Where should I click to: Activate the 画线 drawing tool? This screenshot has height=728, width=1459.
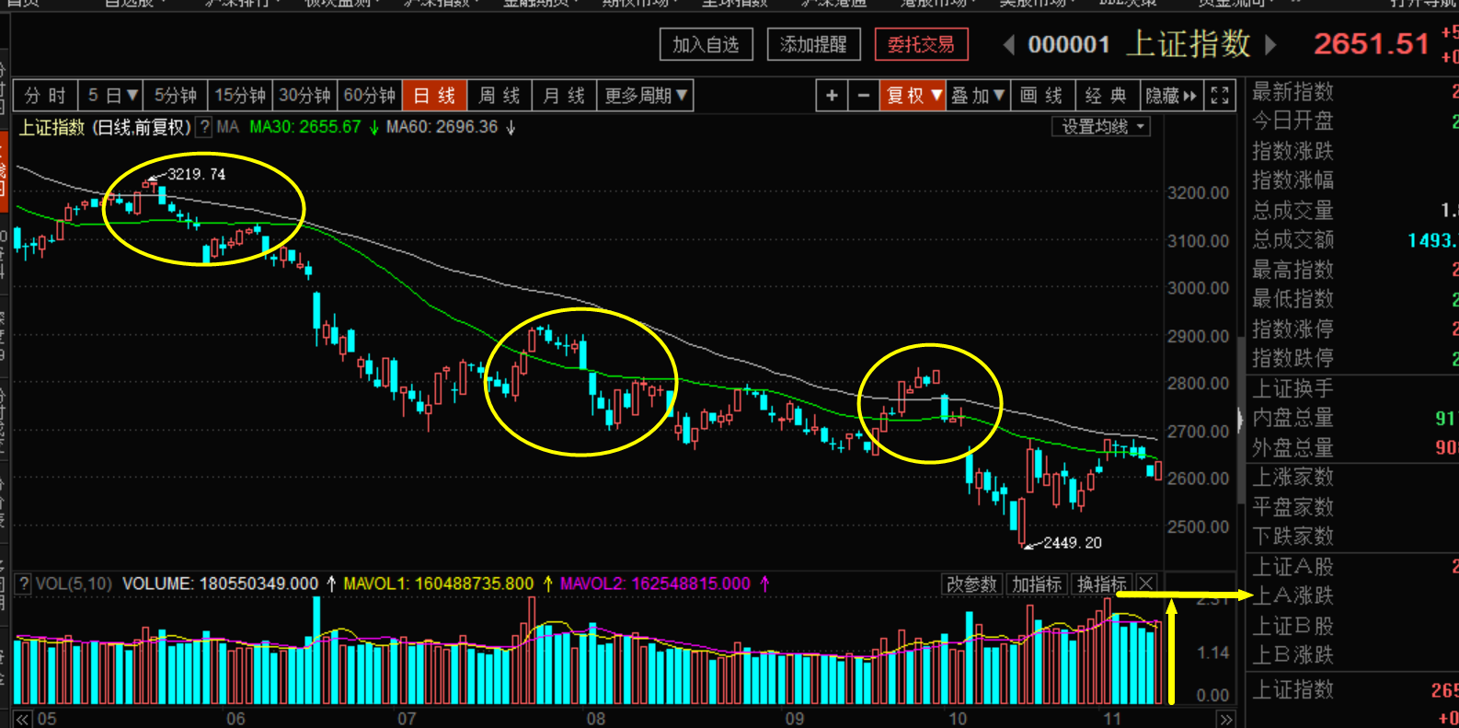pos(1042,96)
